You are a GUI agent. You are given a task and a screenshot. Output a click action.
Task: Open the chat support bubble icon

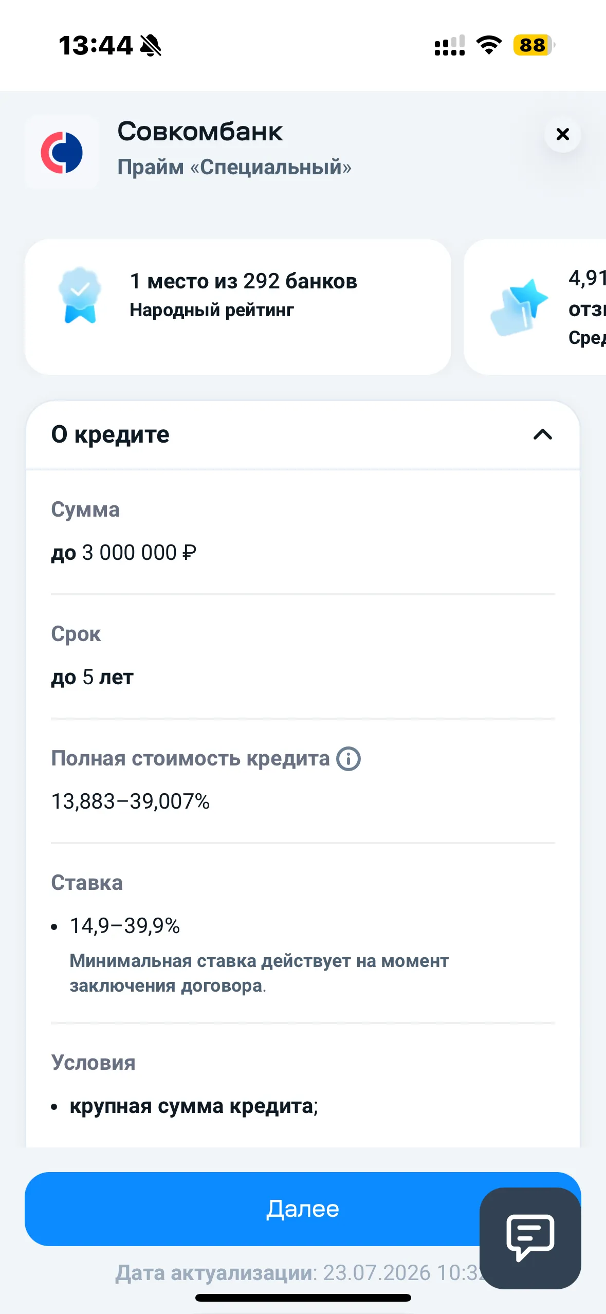pos(530,1238)
